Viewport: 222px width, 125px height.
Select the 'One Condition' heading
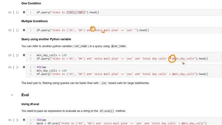click(x=31, y=3)
